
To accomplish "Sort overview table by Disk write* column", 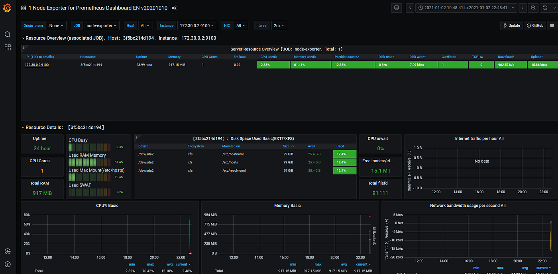I will pyautogui.click(x=417, y=57).
